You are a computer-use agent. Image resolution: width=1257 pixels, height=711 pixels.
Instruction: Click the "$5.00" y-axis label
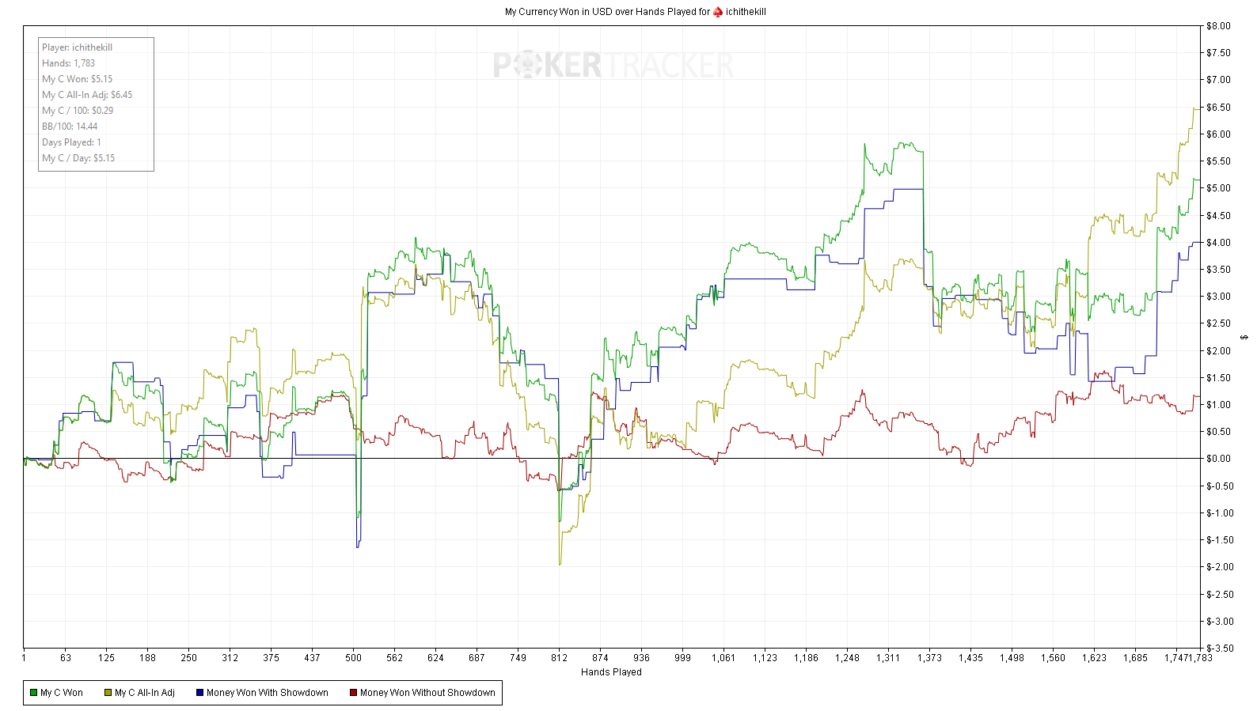coord(1218,188)
